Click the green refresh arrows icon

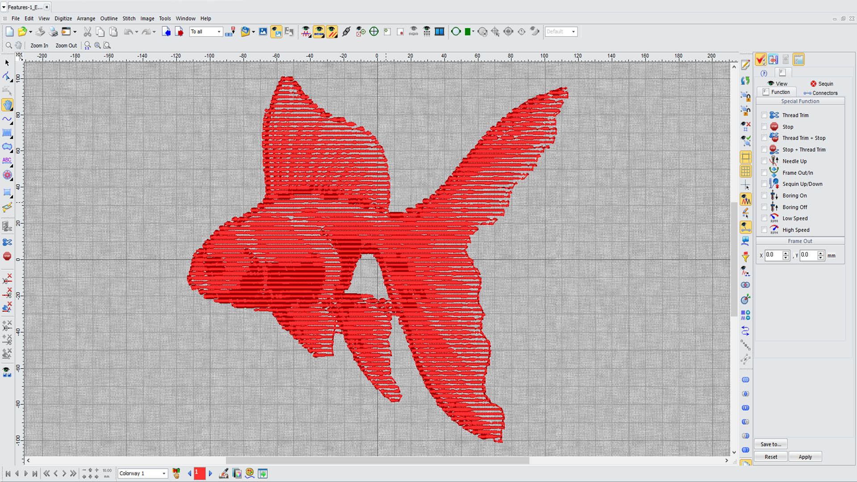pyautogui.click(x=745, y=81)
